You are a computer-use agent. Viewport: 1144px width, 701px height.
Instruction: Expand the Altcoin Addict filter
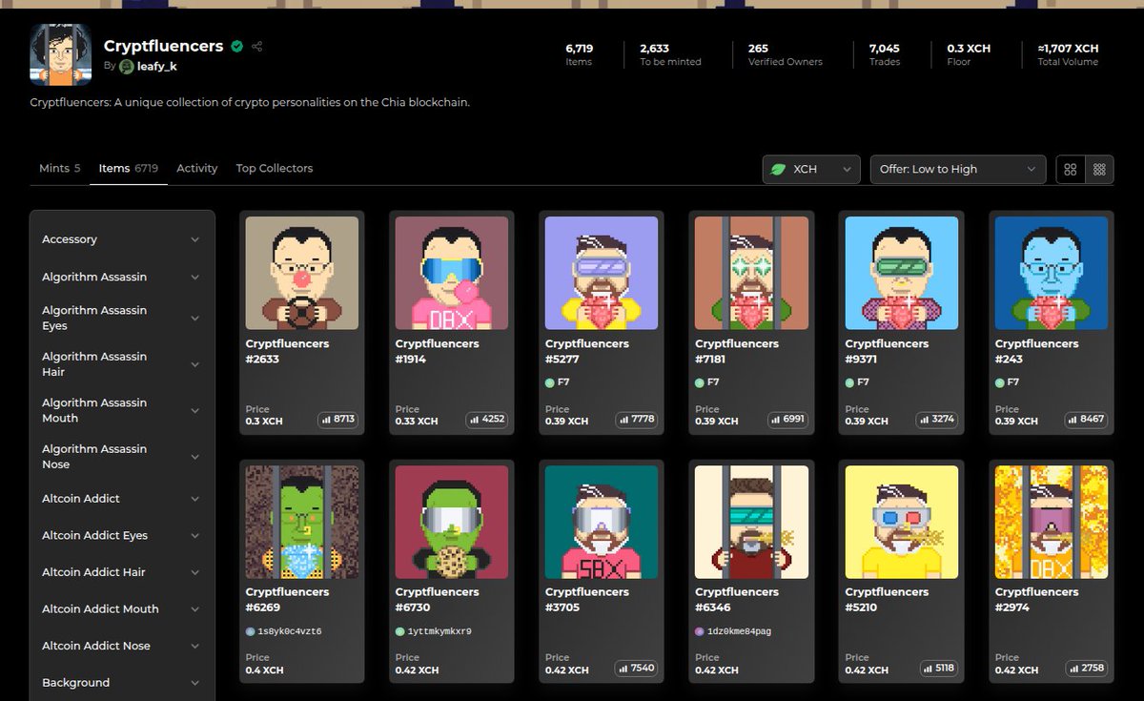pyautogui.click(x=122, y=499)
